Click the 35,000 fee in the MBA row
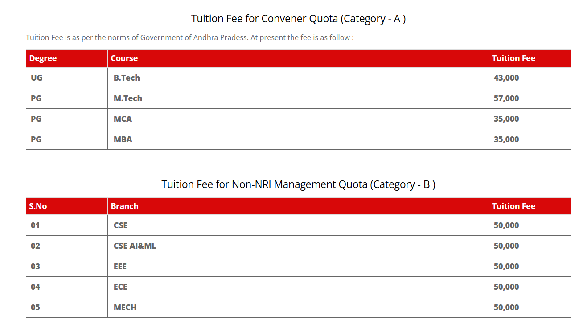Image resolution: width=579 pixels, height=332 pixels. 506,139
